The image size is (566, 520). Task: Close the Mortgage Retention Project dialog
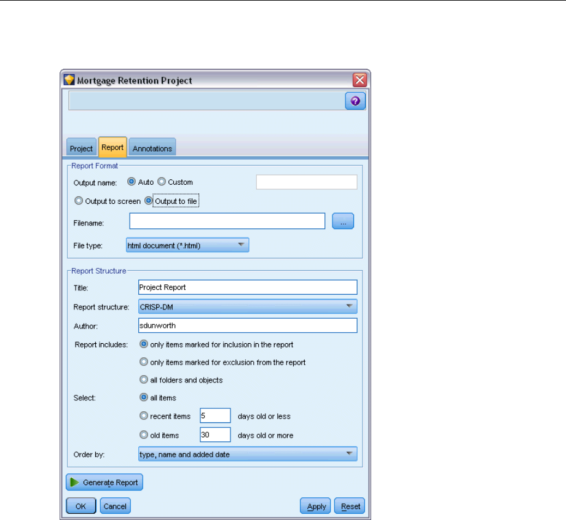[360, 80]
